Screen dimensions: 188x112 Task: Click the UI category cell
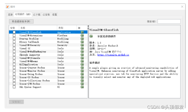[x=58, y=87]
